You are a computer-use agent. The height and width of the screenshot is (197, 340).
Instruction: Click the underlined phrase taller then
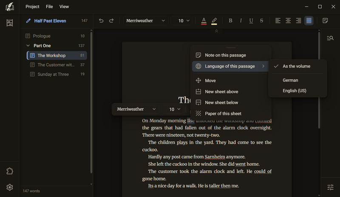[x=219, y=186]
